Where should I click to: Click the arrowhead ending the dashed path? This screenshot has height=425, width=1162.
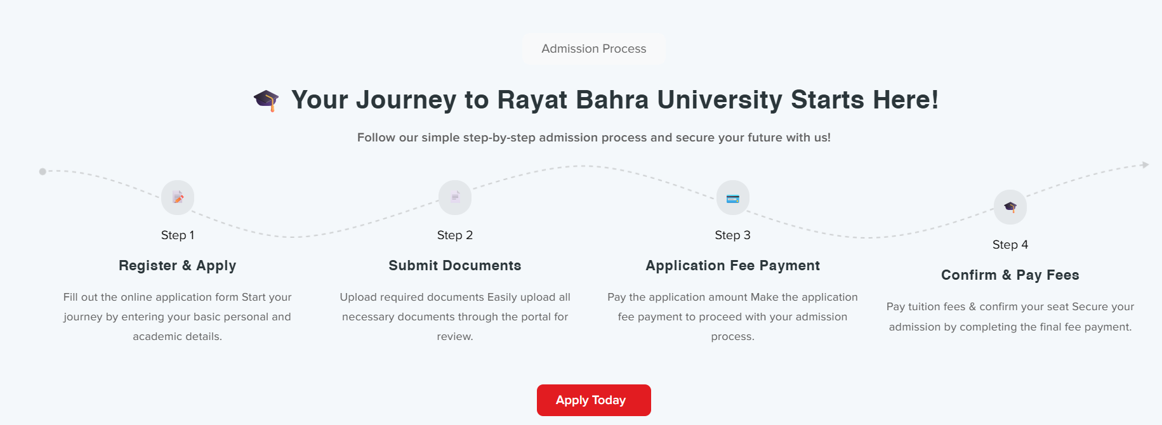coord(1145,165)
